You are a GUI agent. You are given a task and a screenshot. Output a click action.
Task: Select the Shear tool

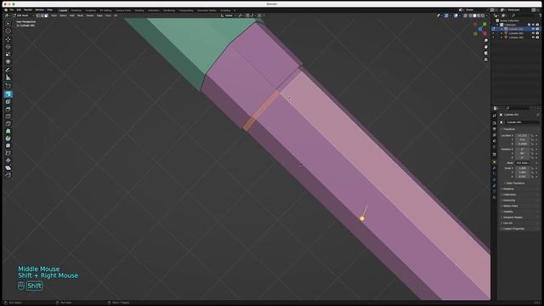8,168
